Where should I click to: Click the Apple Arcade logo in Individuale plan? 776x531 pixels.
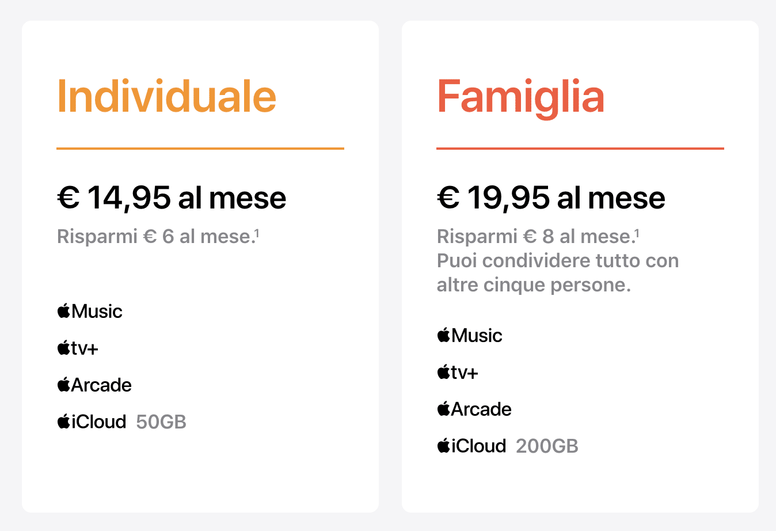(94, 385)
